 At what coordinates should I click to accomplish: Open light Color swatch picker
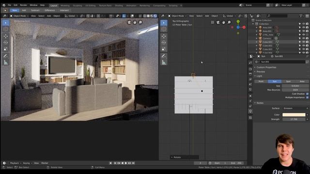click(294, 115)
